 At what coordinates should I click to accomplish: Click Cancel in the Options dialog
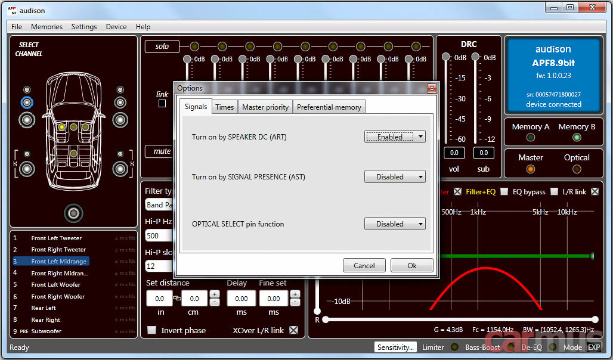pyautogui.click(x=364, y=265)
